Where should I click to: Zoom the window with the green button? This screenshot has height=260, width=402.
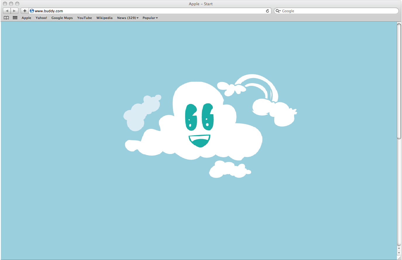tap(17, 4)
